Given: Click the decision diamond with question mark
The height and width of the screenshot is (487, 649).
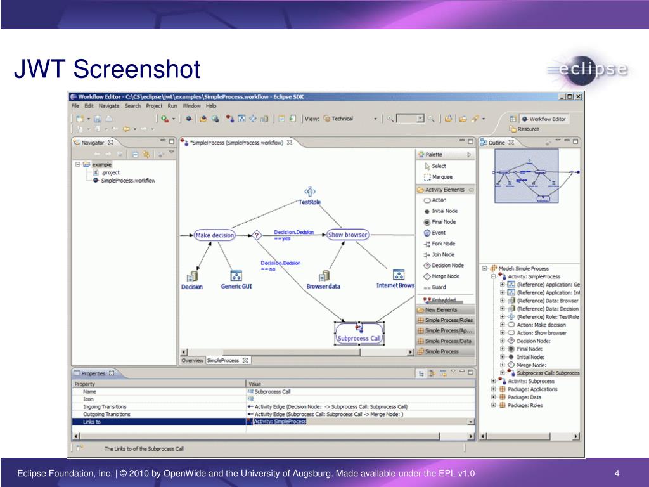Looking at the screenshot, I should (257, 235).
